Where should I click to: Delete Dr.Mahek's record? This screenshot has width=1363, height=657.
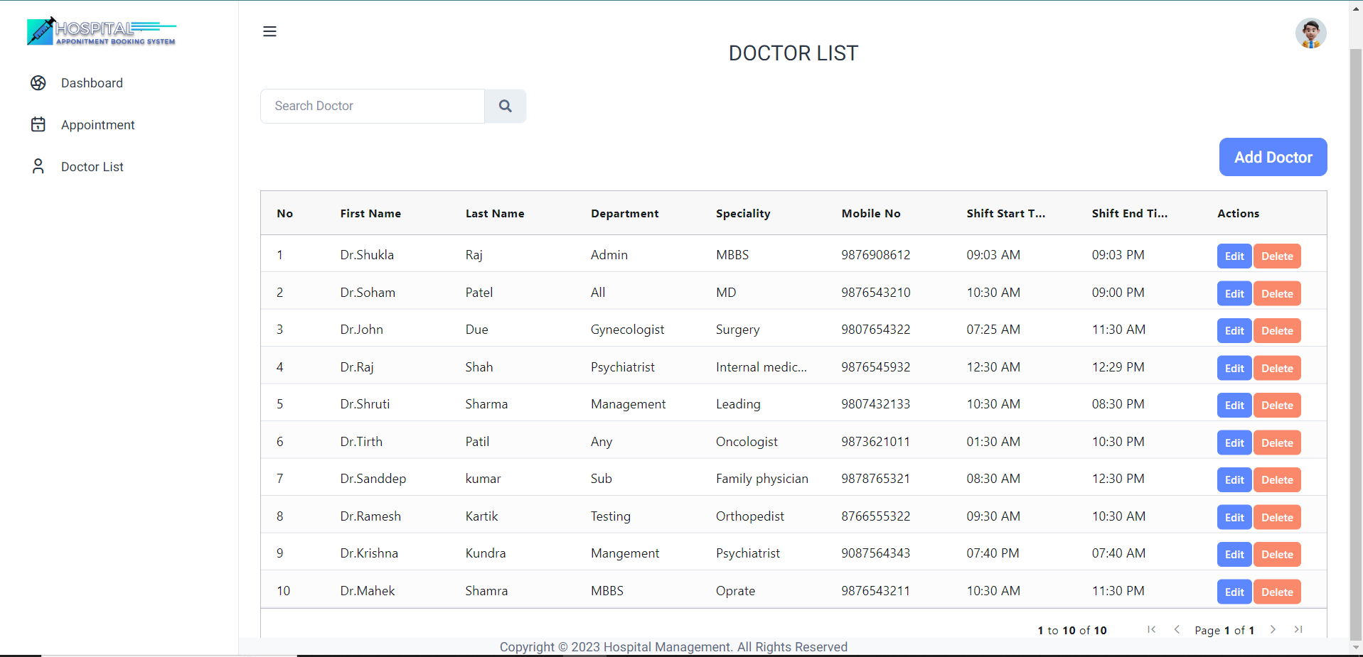[1276, 592]
